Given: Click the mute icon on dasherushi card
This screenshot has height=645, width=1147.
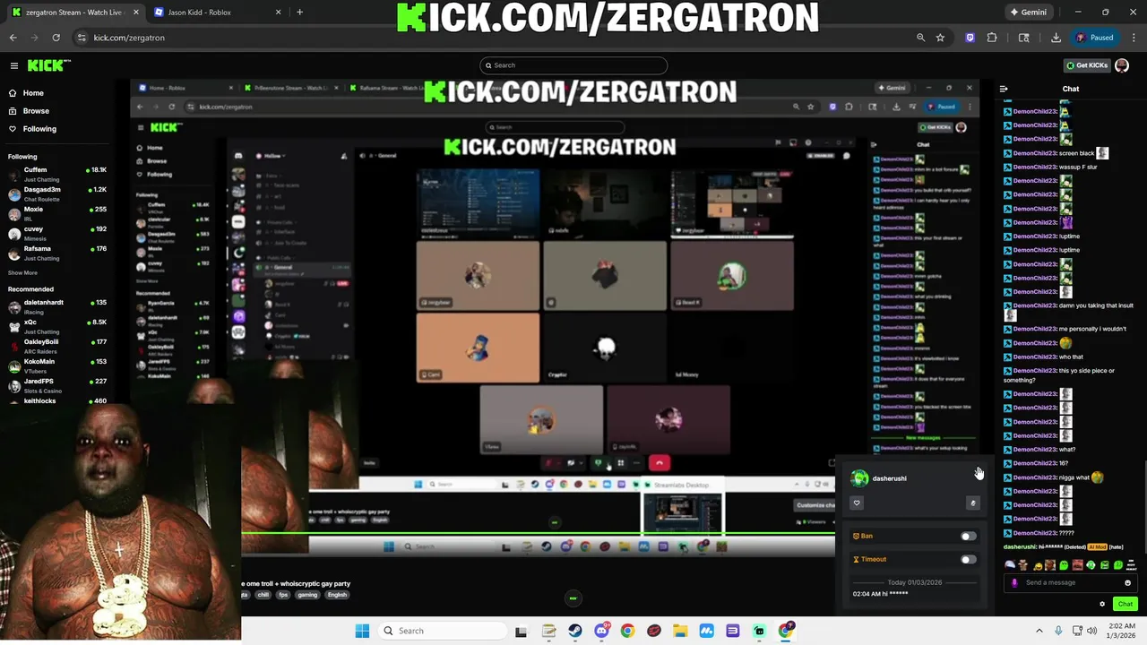Looking at the screenshot, I should (x=973, y=503).
